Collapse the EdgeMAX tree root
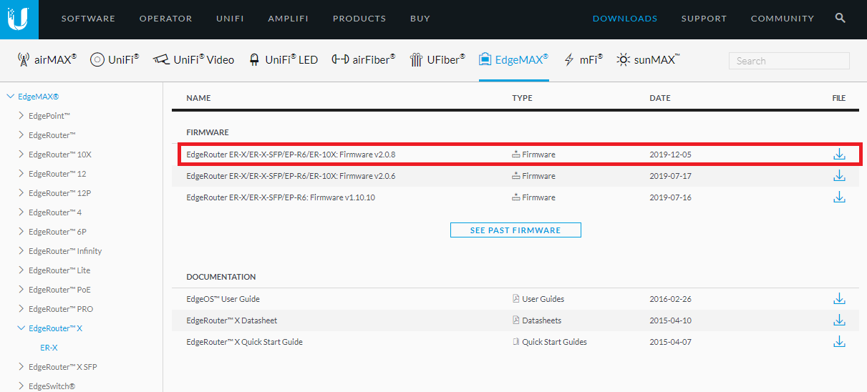 pyautogui.click(x=10, y=97)
